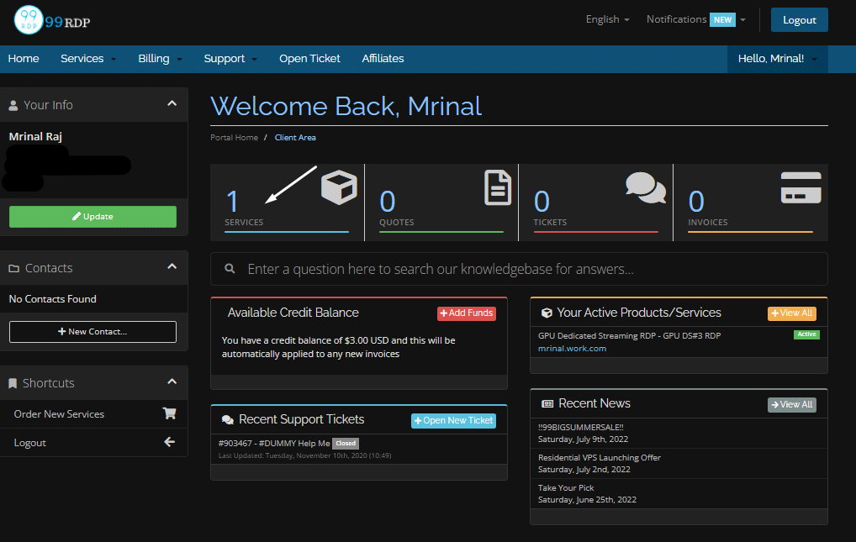This screenshot has width=856, height=542.
Task: Click the Add Funds button
Action: 466,313
